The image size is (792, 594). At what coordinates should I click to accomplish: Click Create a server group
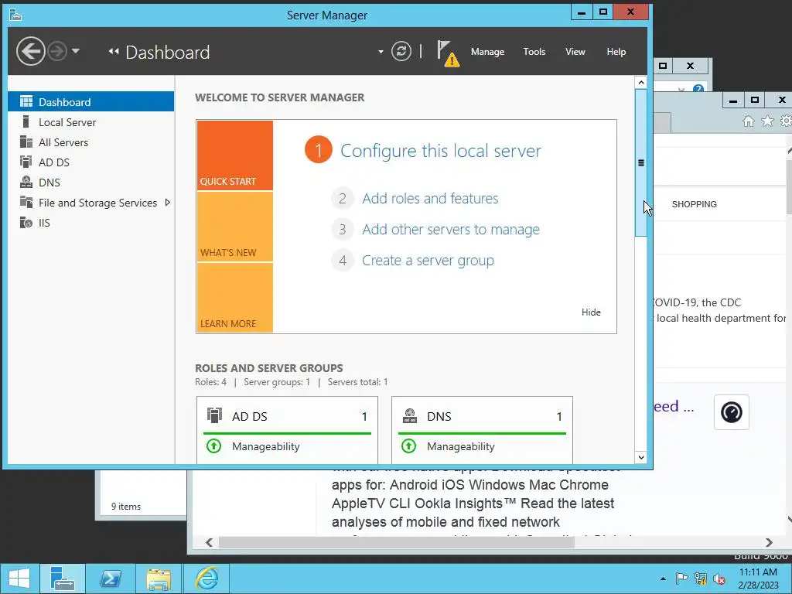click(x=428, y=261)
